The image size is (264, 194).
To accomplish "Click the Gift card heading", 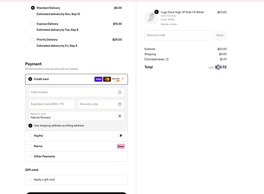I will pyautogui.click(x=32, y=170).
